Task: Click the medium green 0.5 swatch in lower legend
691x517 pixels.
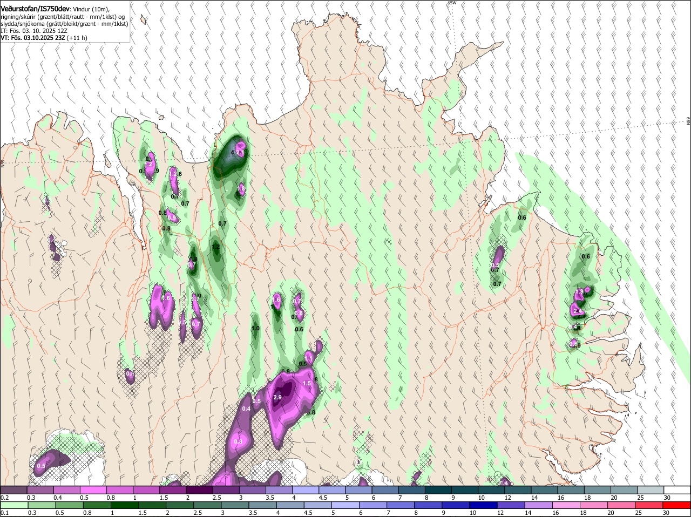Action: click(x=71, y=505)
